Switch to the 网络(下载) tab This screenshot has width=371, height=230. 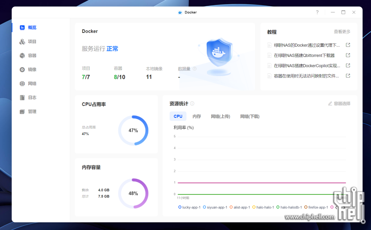coord(249,116)
